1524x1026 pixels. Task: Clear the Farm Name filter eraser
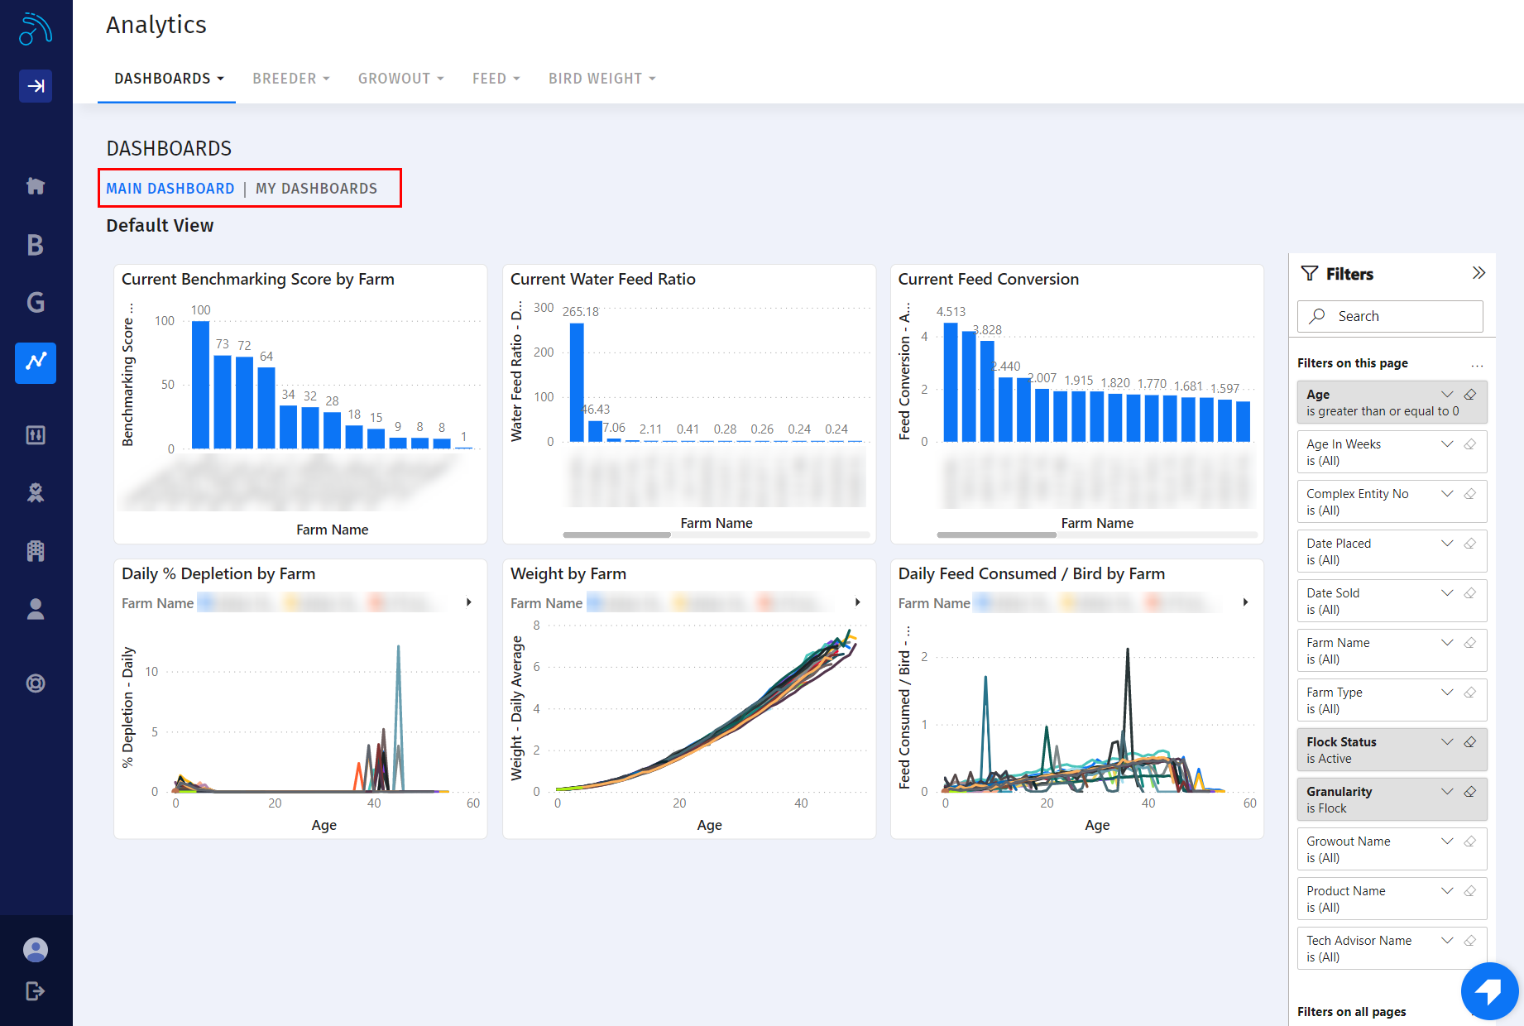click(x=1470, y=643)
